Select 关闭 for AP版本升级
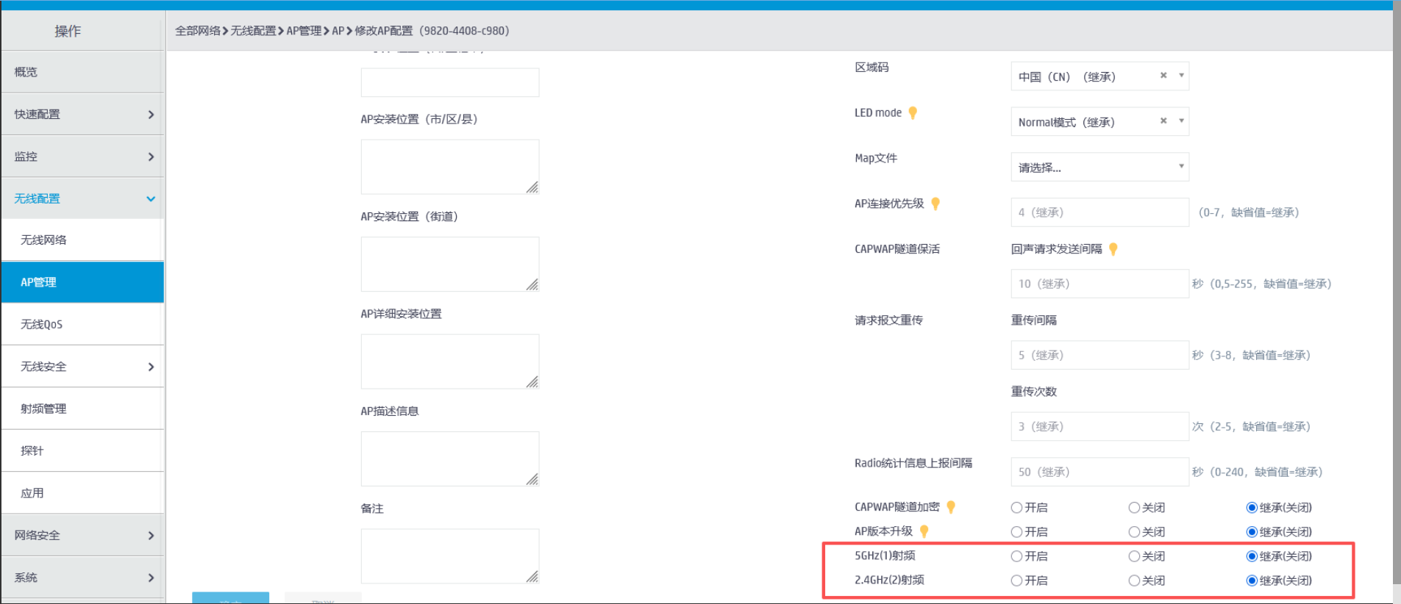Viewport: 1401px width, 604px height. [x=1134, y=532]
